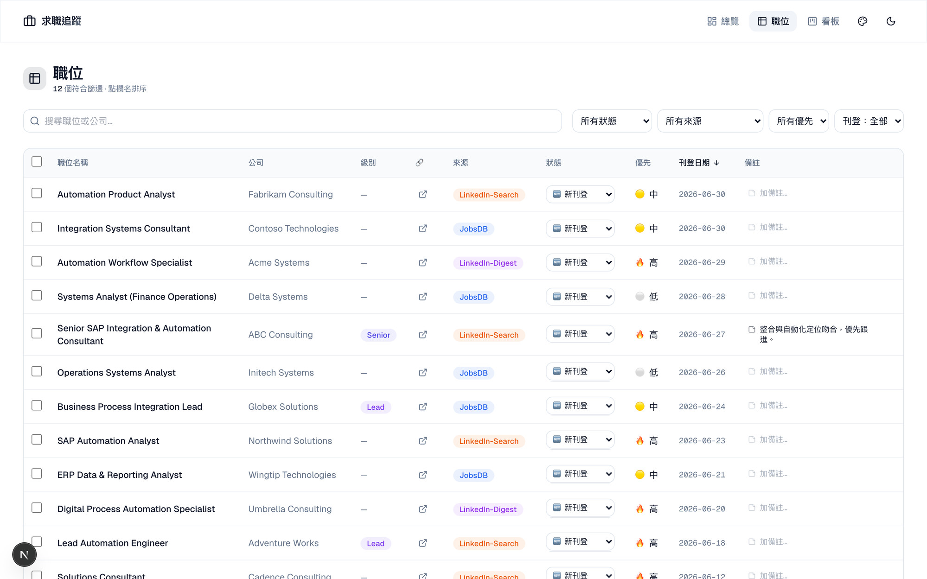
Task: Change status dropdown for Contoso Technologies job
Action: 580,229
